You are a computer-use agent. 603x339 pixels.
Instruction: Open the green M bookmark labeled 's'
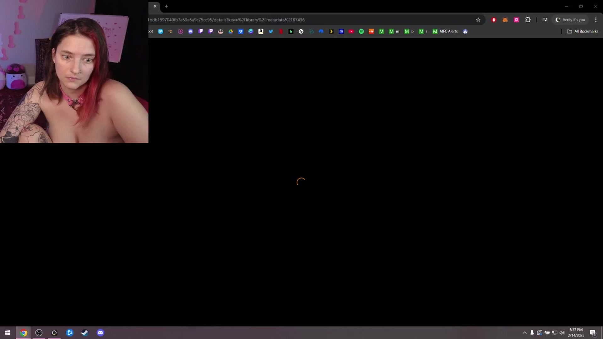click(423, 31)
